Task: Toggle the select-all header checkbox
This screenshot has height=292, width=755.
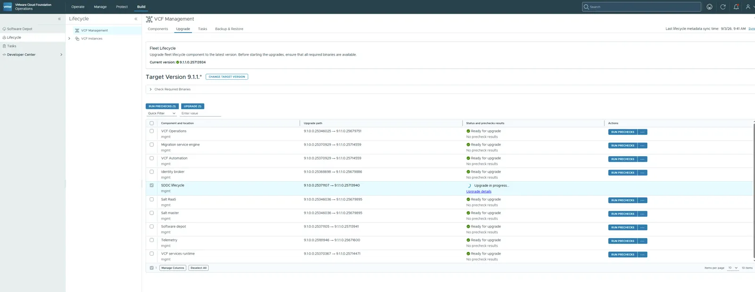Action: coord(151,123)
